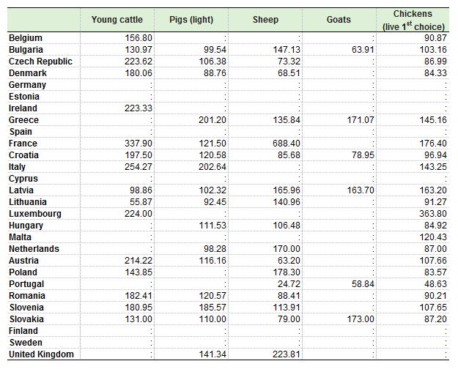Click Malta chickens value 120.43
Viewport: 458px width, 372px height.
(x=433, y=237)
